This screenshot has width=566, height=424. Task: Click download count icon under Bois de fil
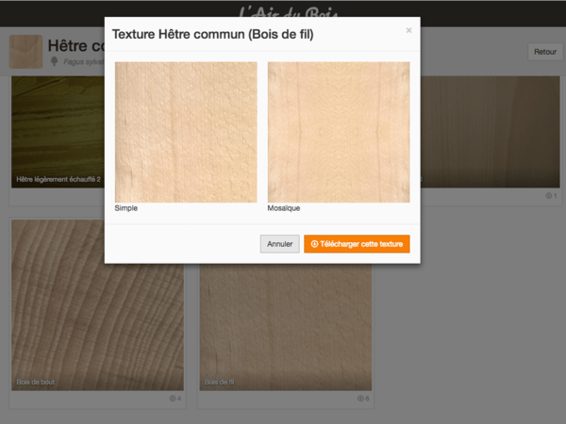pos(360,399)
